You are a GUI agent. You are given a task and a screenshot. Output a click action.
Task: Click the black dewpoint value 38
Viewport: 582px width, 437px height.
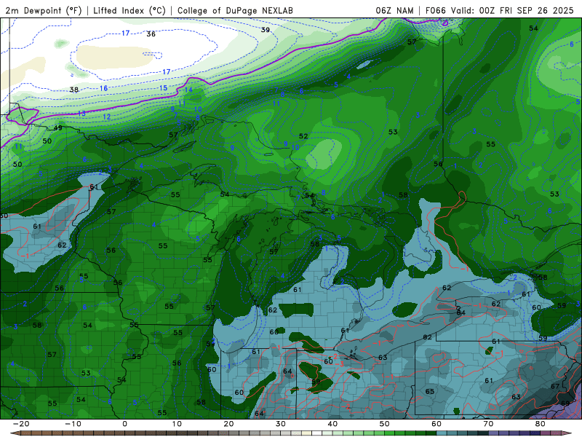(74, 90)
